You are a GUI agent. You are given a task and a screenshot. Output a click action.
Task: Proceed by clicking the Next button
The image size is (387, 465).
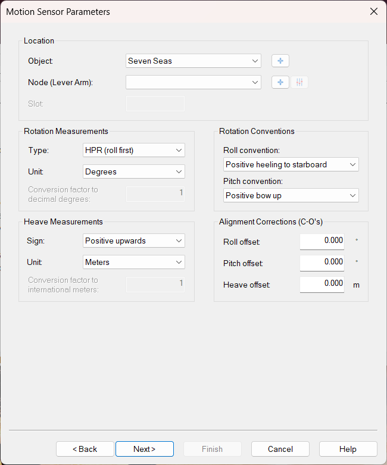pos(145,449)
